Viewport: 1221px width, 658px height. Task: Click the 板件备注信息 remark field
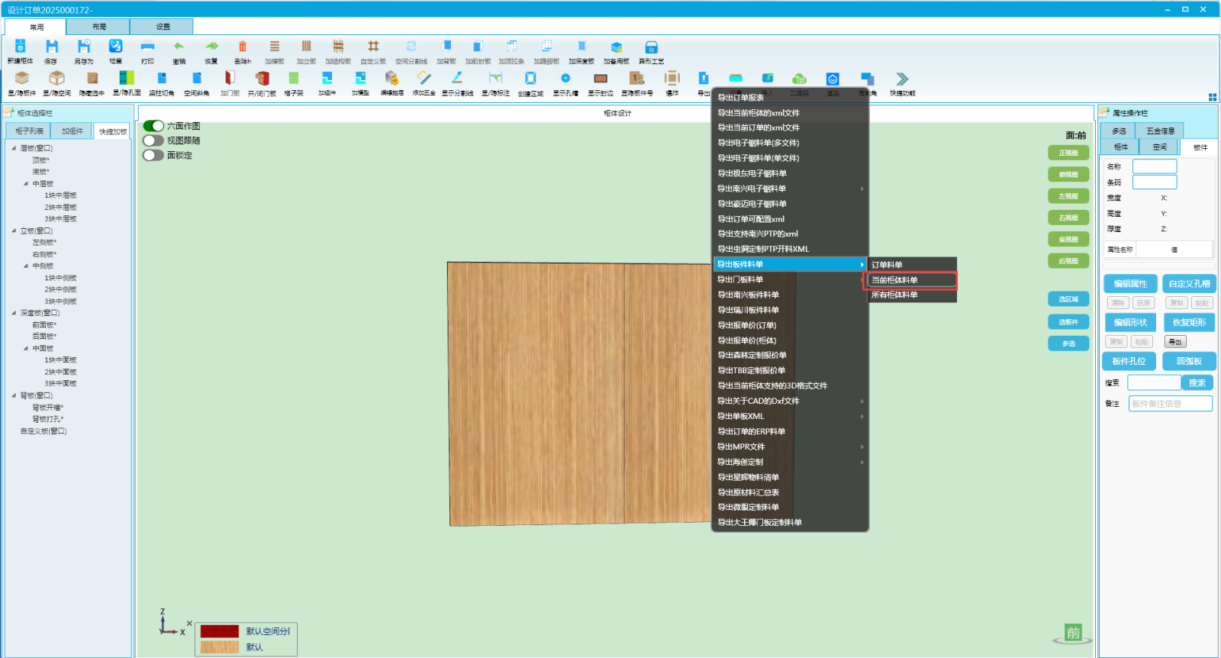[x=1171, y=404]
